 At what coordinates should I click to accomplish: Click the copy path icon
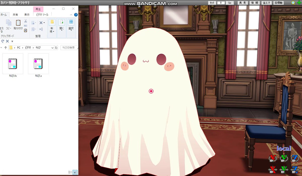[x=26, y=26]
